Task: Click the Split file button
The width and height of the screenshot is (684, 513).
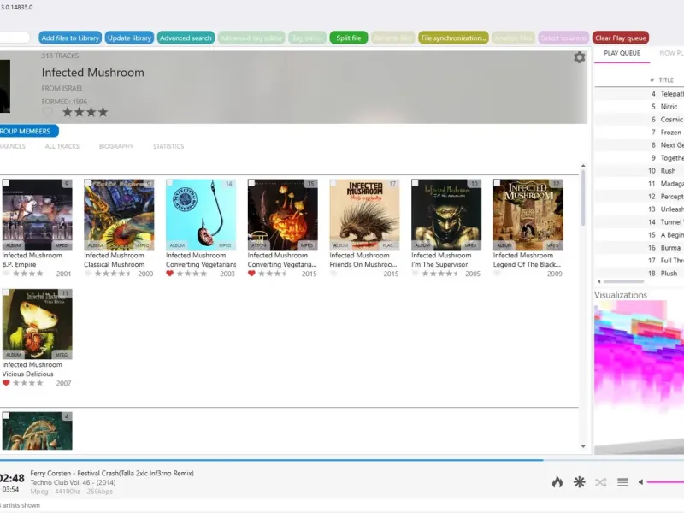Action: (349, 38)
